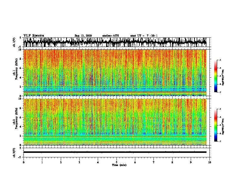The image size is (236, 182).
Task: Click time axis tick label '3'
Action: pos(79,162)
